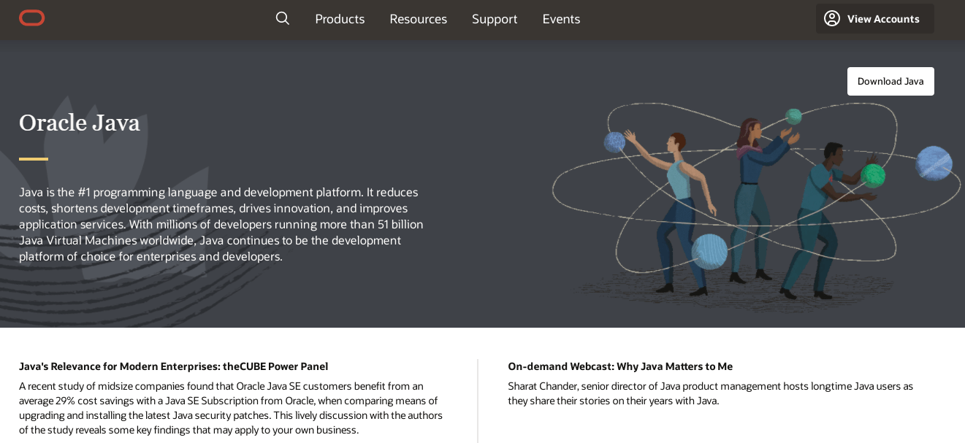Click the 29% cost savings study paragraph
965x443 pixels.
coord(231,408)
